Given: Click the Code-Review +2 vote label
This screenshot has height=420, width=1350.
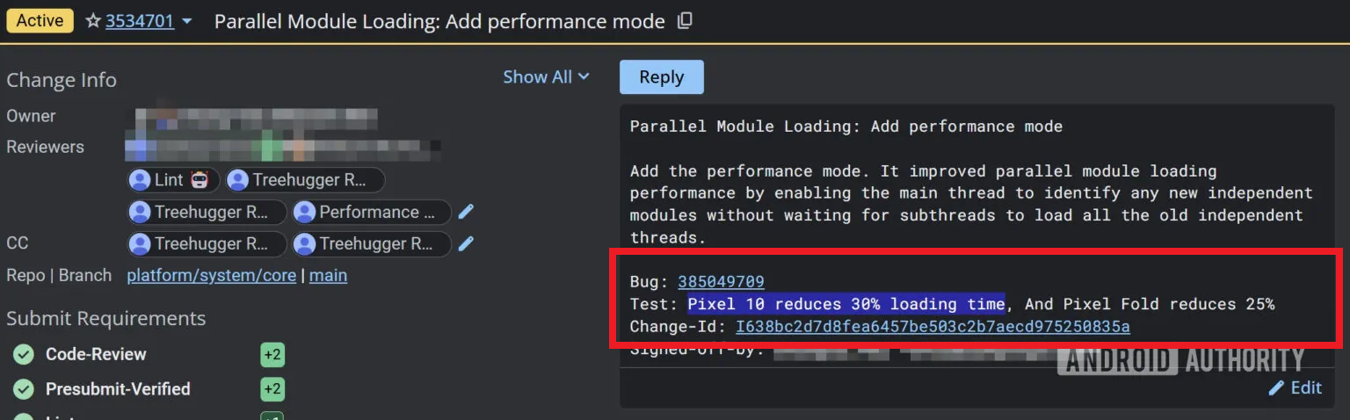Looking at the screenshot, I should pyautogui.click(x=272, y=355).
